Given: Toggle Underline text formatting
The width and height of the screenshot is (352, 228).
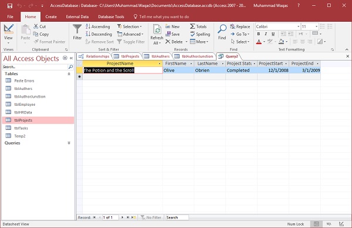Looking at the screenshot, I should 273,34.
